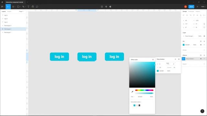Viewport: 207px width, 116px height.
Task: Select the Rectangle shape tool
Action: click(x=18, y=6)
